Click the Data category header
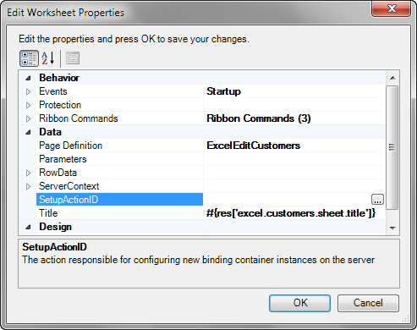 click(50, 132)
